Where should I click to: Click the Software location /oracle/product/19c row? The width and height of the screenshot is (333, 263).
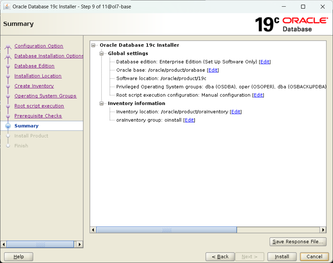[x=161, y=79]
